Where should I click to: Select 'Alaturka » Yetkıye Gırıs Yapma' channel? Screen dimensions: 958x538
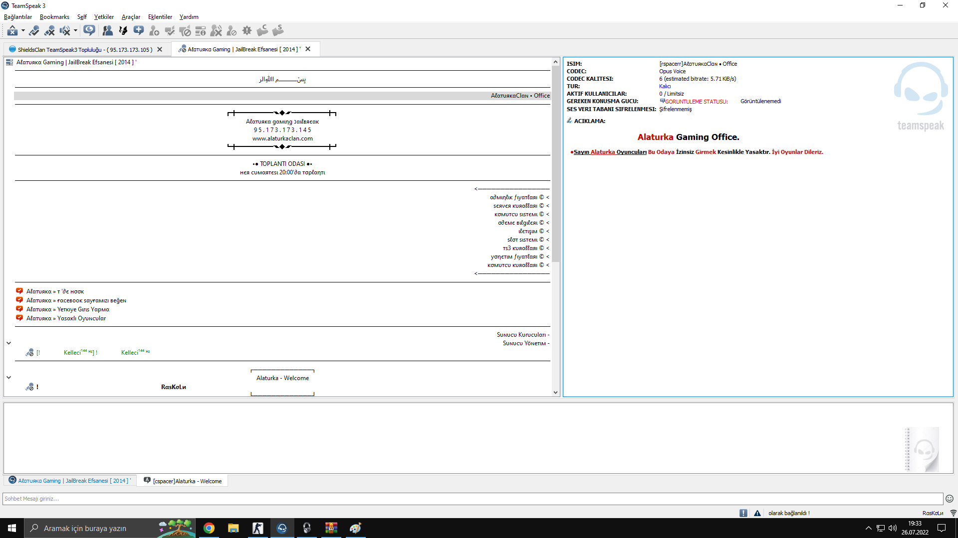[x=68, y=309]
